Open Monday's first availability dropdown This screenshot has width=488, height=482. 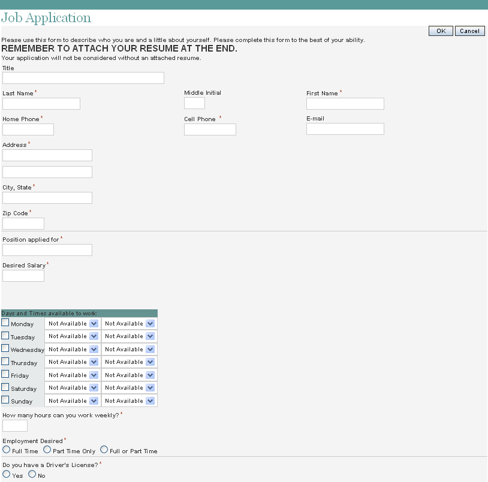coord(73,324)
